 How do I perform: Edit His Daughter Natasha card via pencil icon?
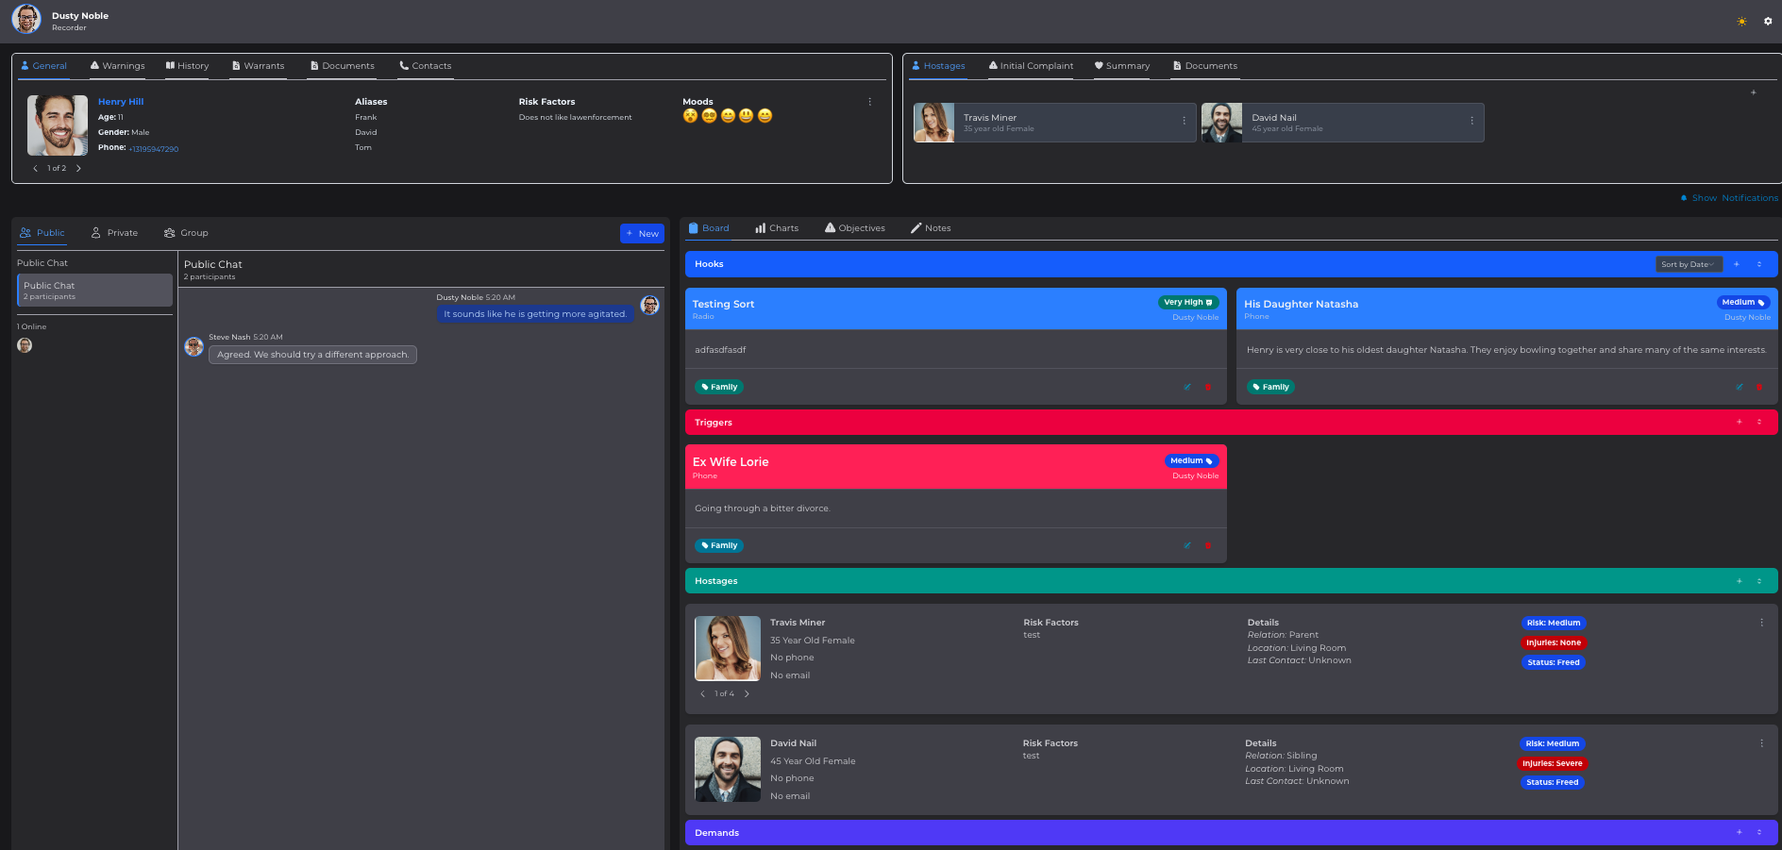coord(1739,387)
